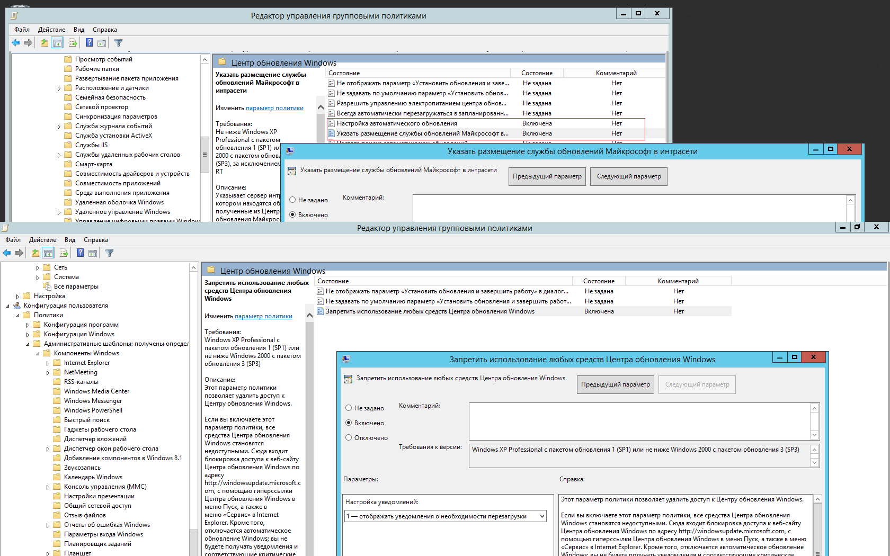Collapse 'Конфигурация пользователя' tree node
890x556 pixels.
point(7,306)
